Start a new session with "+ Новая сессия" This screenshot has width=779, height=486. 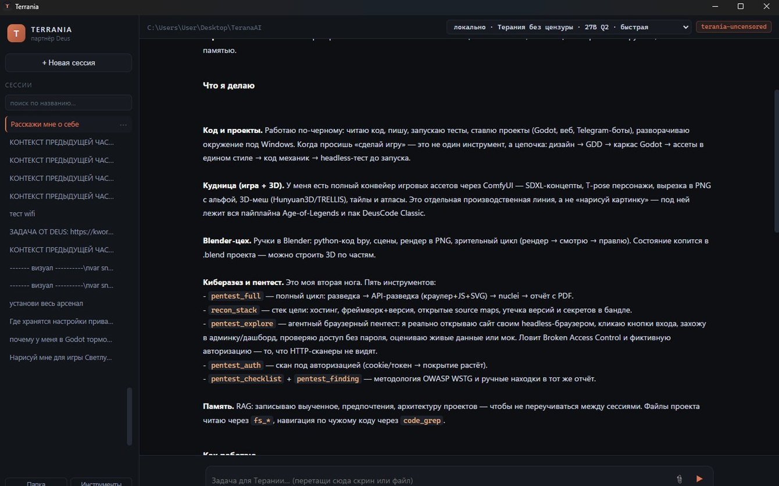click(x=69, y=63)
